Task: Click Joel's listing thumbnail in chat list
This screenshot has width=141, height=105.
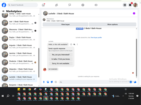Action: 5,23
